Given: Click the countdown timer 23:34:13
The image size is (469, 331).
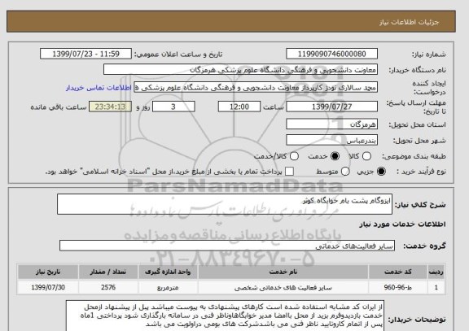Looking at the screenshot, I should click(x=111, y=107).
